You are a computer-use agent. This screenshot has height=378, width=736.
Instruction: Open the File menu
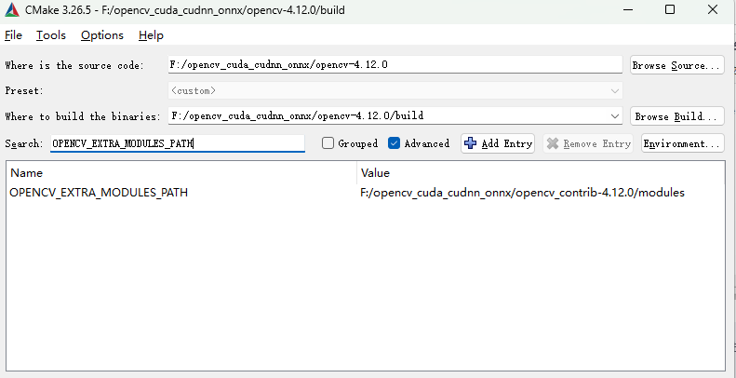point(13,35)
